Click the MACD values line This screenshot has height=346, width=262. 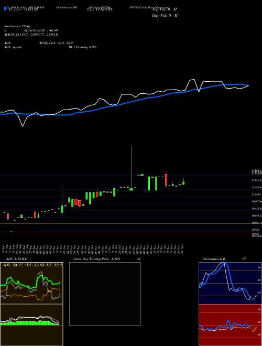(31, 35)
